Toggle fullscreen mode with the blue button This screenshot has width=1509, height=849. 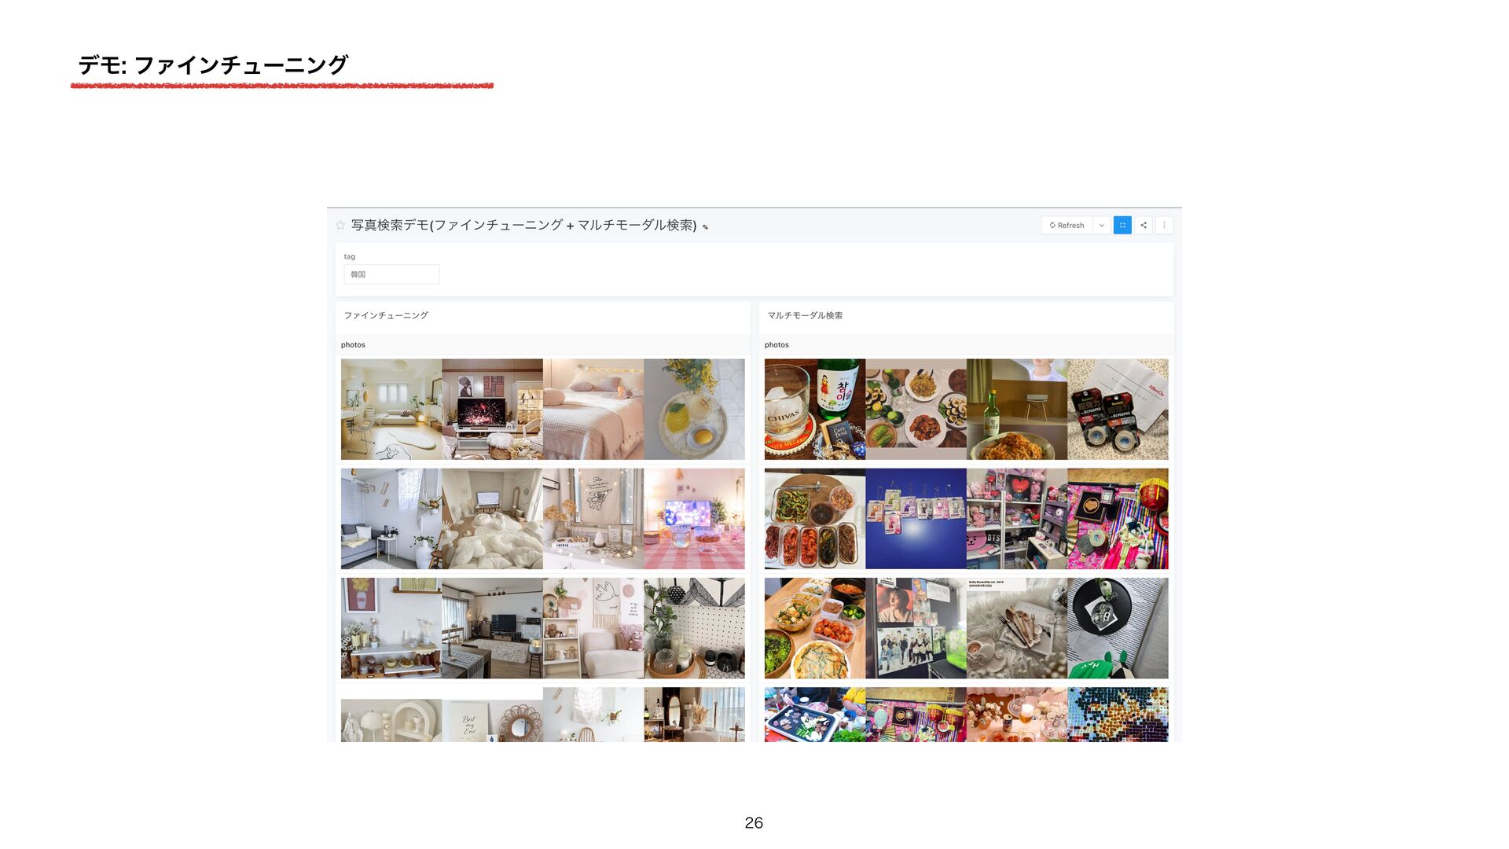(x=1122, y=225)
